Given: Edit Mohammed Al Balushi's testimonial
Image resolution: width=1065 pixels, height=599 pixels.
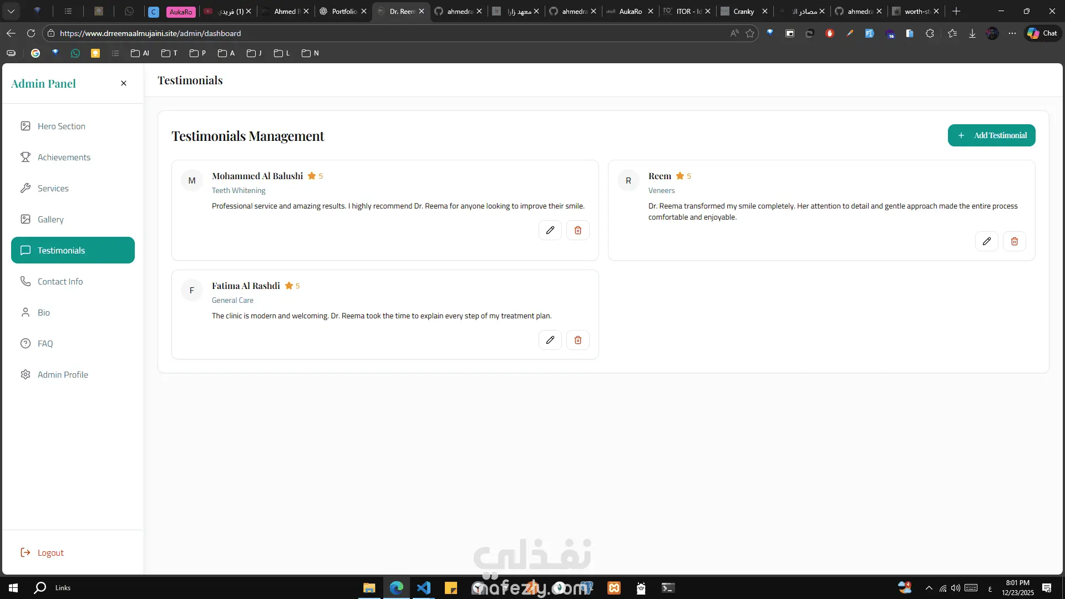Looking at the screenshot, I should (x=550, y=230).
